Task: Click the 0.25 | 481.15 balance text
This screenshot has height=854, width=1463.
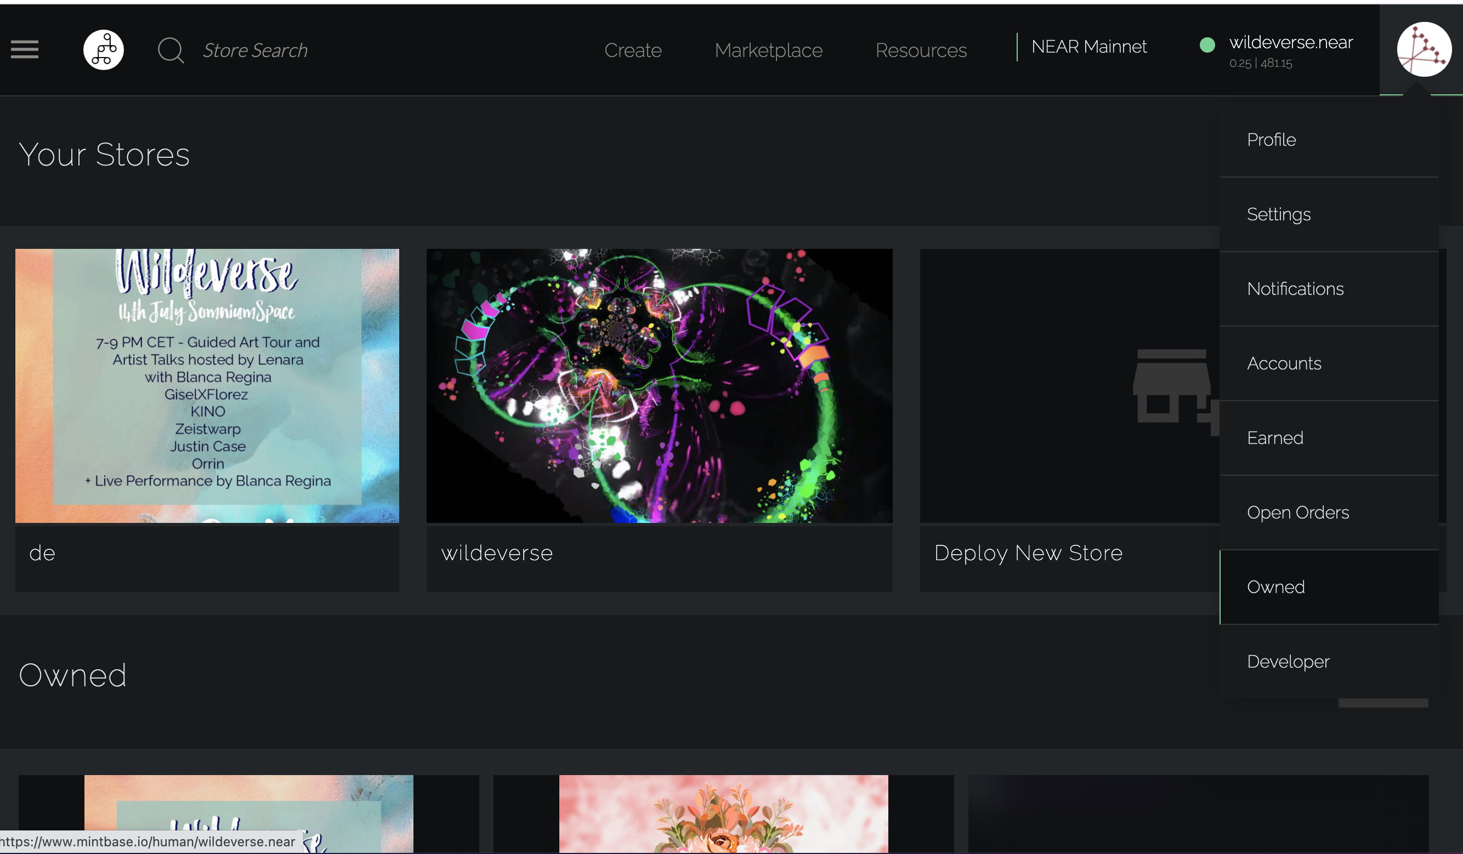Action: tap(1261, 63)
